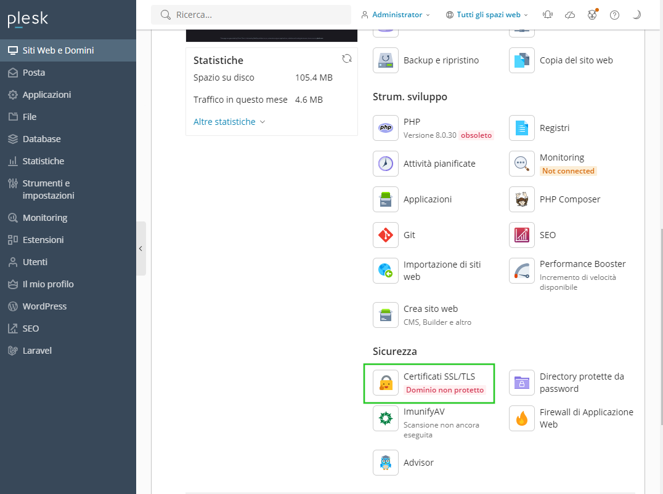Open the Git icon

click(x=386, y=235)
